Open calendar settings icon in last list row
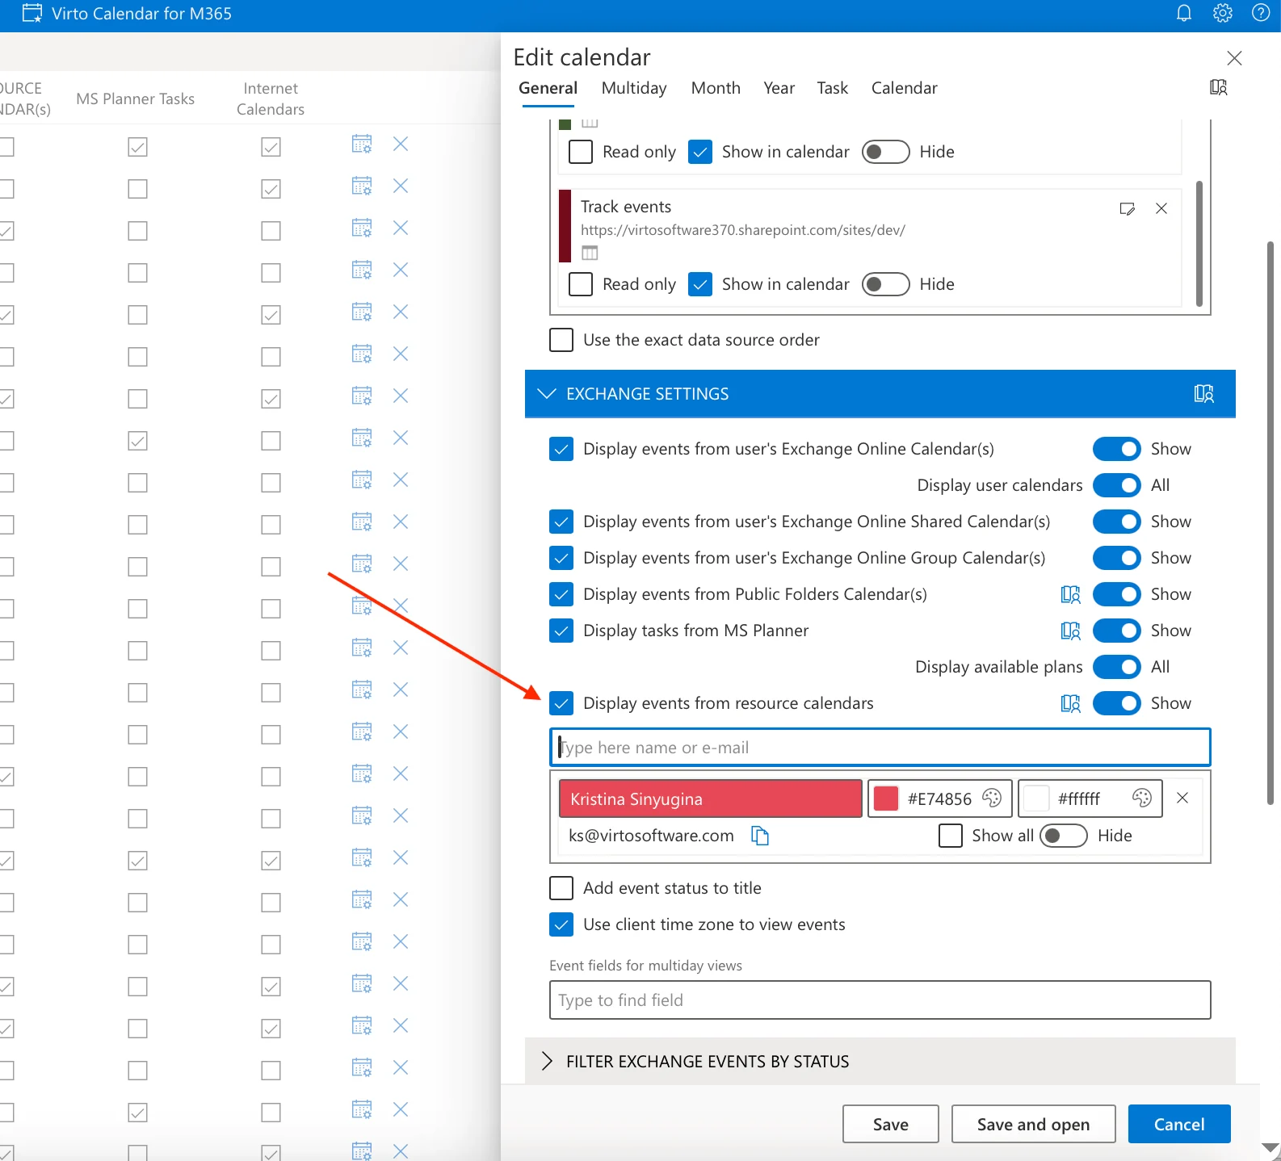 (362, 1151)
